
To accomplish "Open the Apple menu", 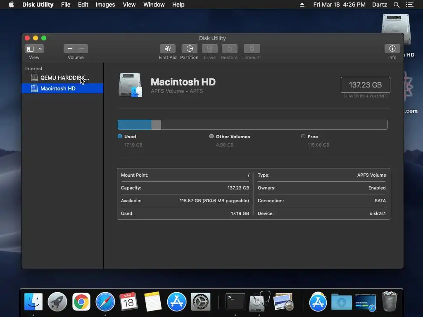I will click(11, 5).
